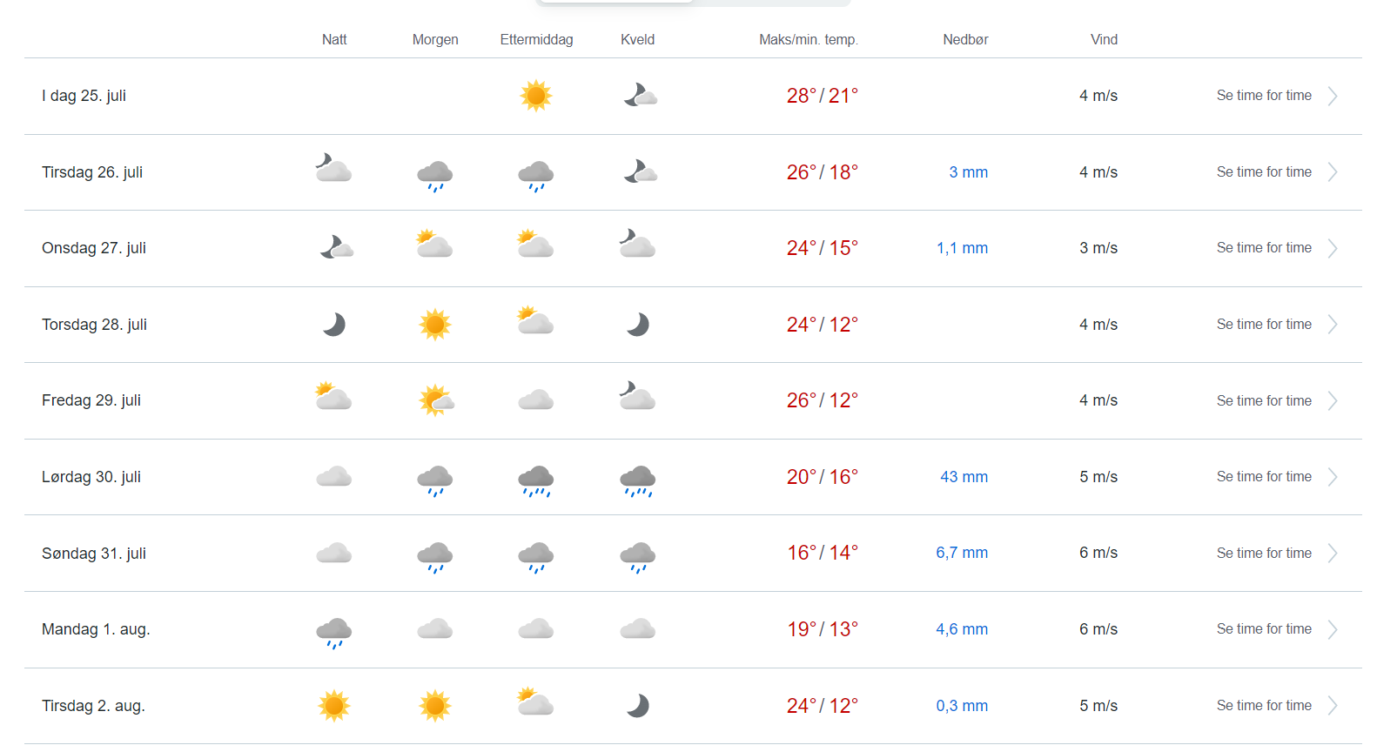Click the 43 mm precipitation value
Screen dimensions: 1377x752
(964, 477)
